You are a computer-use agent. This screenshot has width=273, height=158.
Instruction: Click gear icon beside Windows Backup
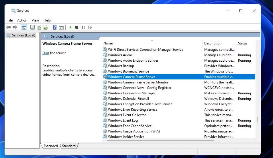pyautogui.click(x=105, y=66)
